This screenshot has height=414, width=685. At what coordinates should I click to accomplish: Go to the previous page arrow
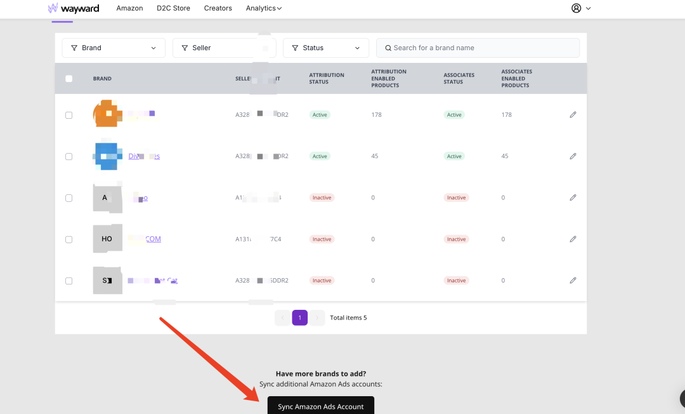[x=283, y=318]
